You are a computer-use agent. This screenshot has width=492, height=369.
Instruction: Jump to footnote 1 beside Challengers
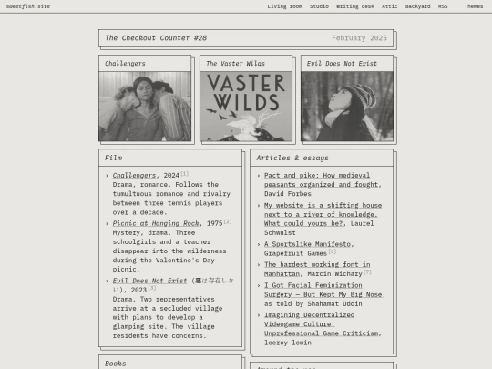[184, 173]
